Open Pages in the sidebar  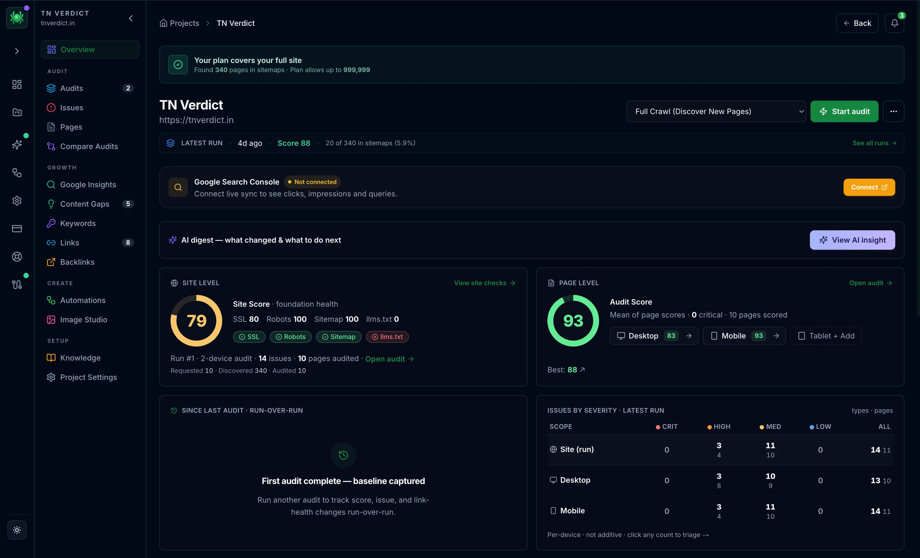[x=90, y=127]
